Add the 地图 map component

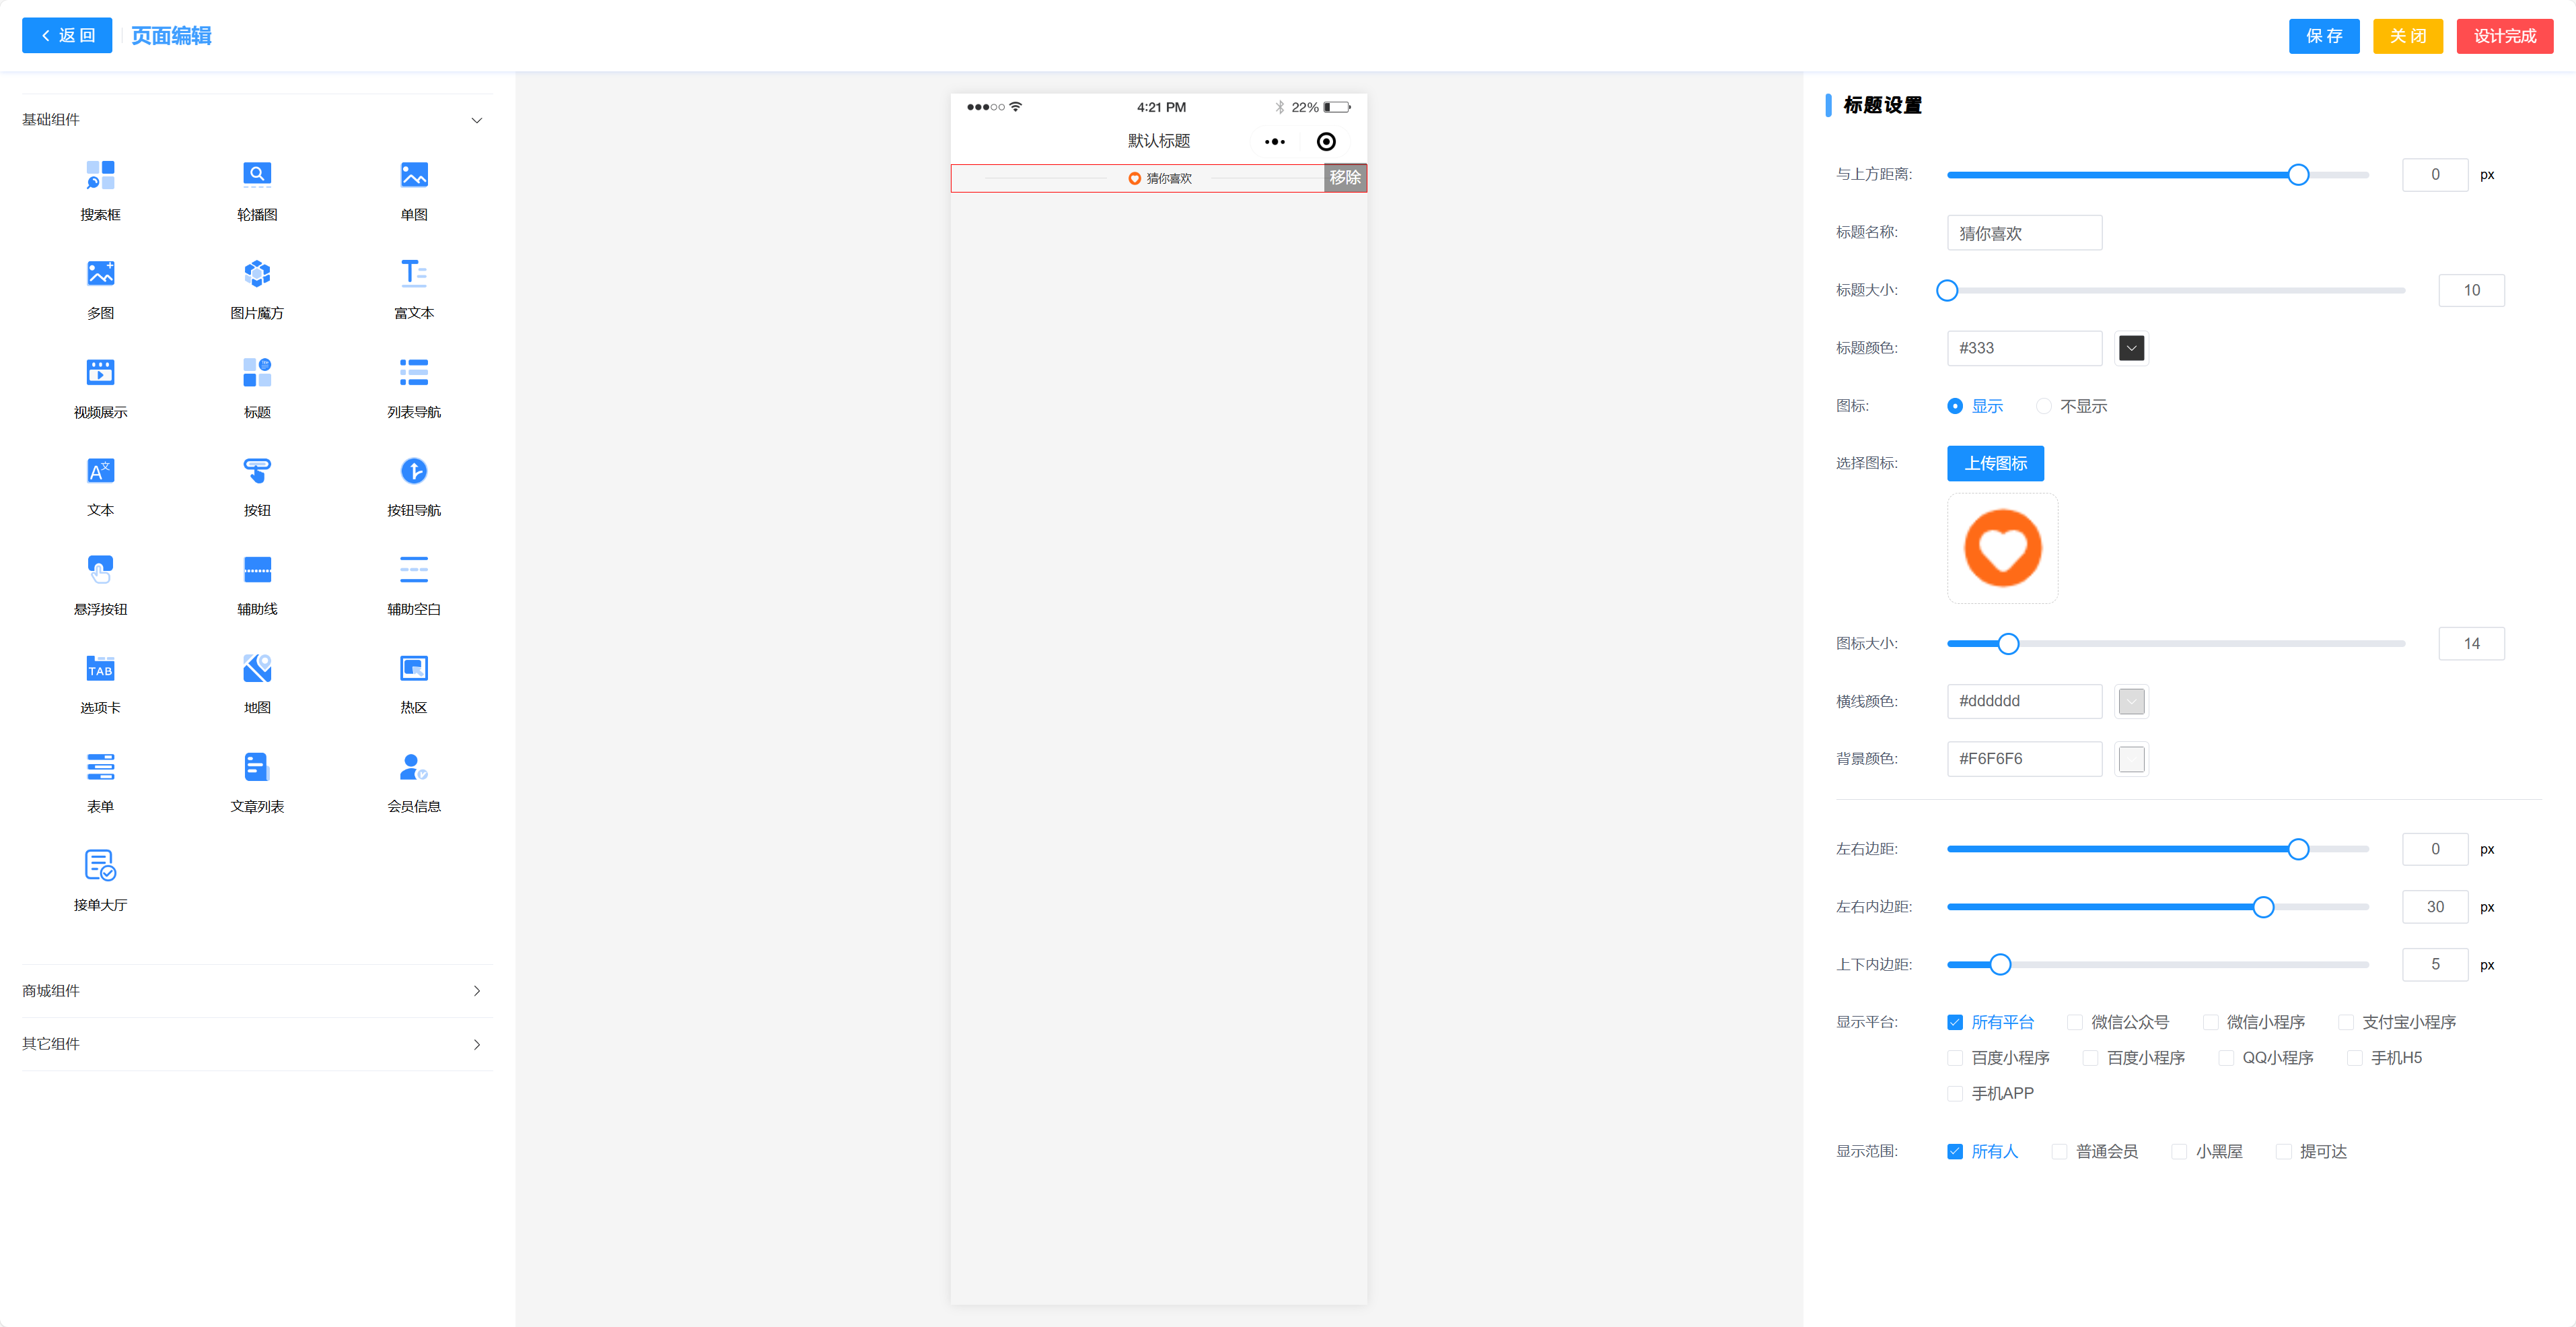(257, 669)
